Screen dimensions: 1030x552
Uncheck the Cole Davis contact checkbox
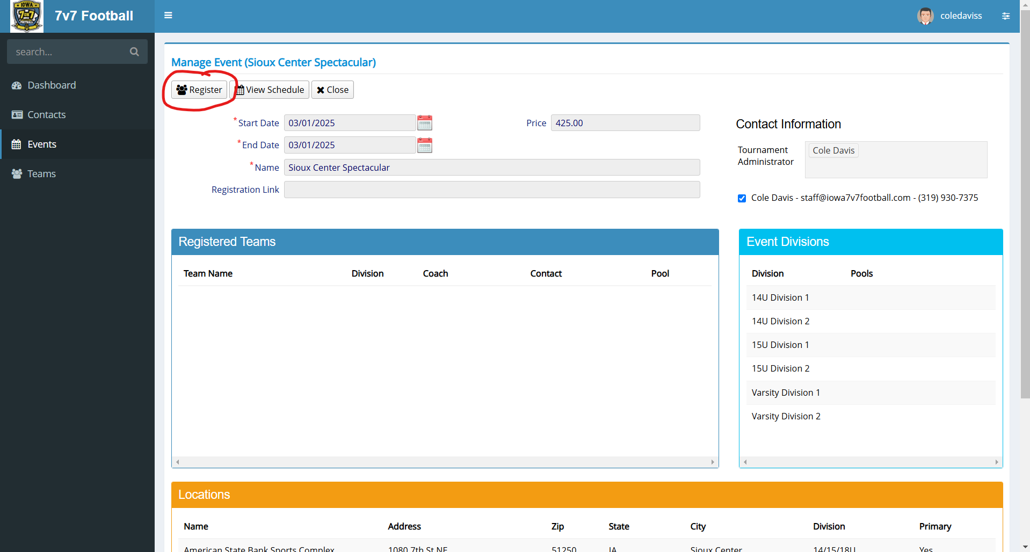point(742,199)
